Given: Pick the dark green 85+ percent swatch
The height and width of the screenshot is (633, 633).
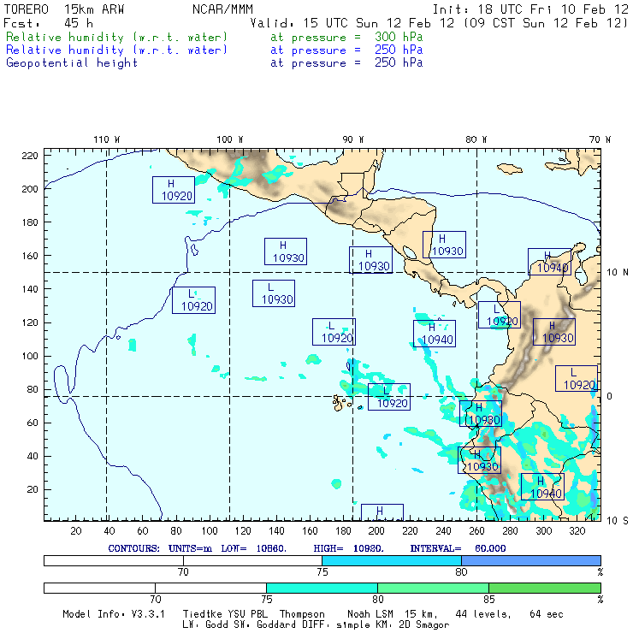Looking at the screenshot, I should coord(544,588).
